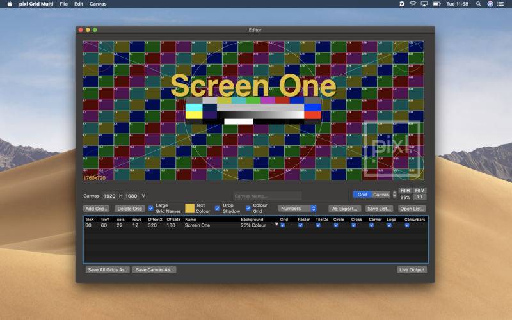Screen dimensions: 512x320
Task: Click the AE Export button
Action: click(x=345, y=209)
